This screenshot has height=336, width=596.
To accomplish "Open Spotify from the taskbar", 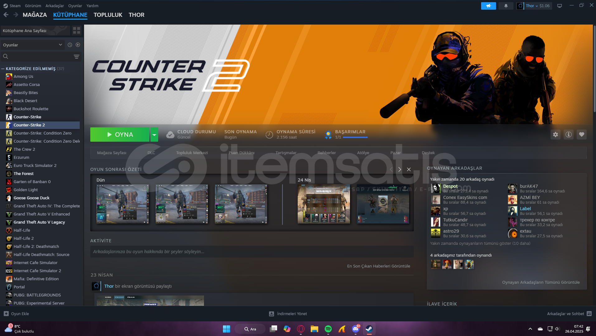I will pyautogui.click(x=328, y=329).
